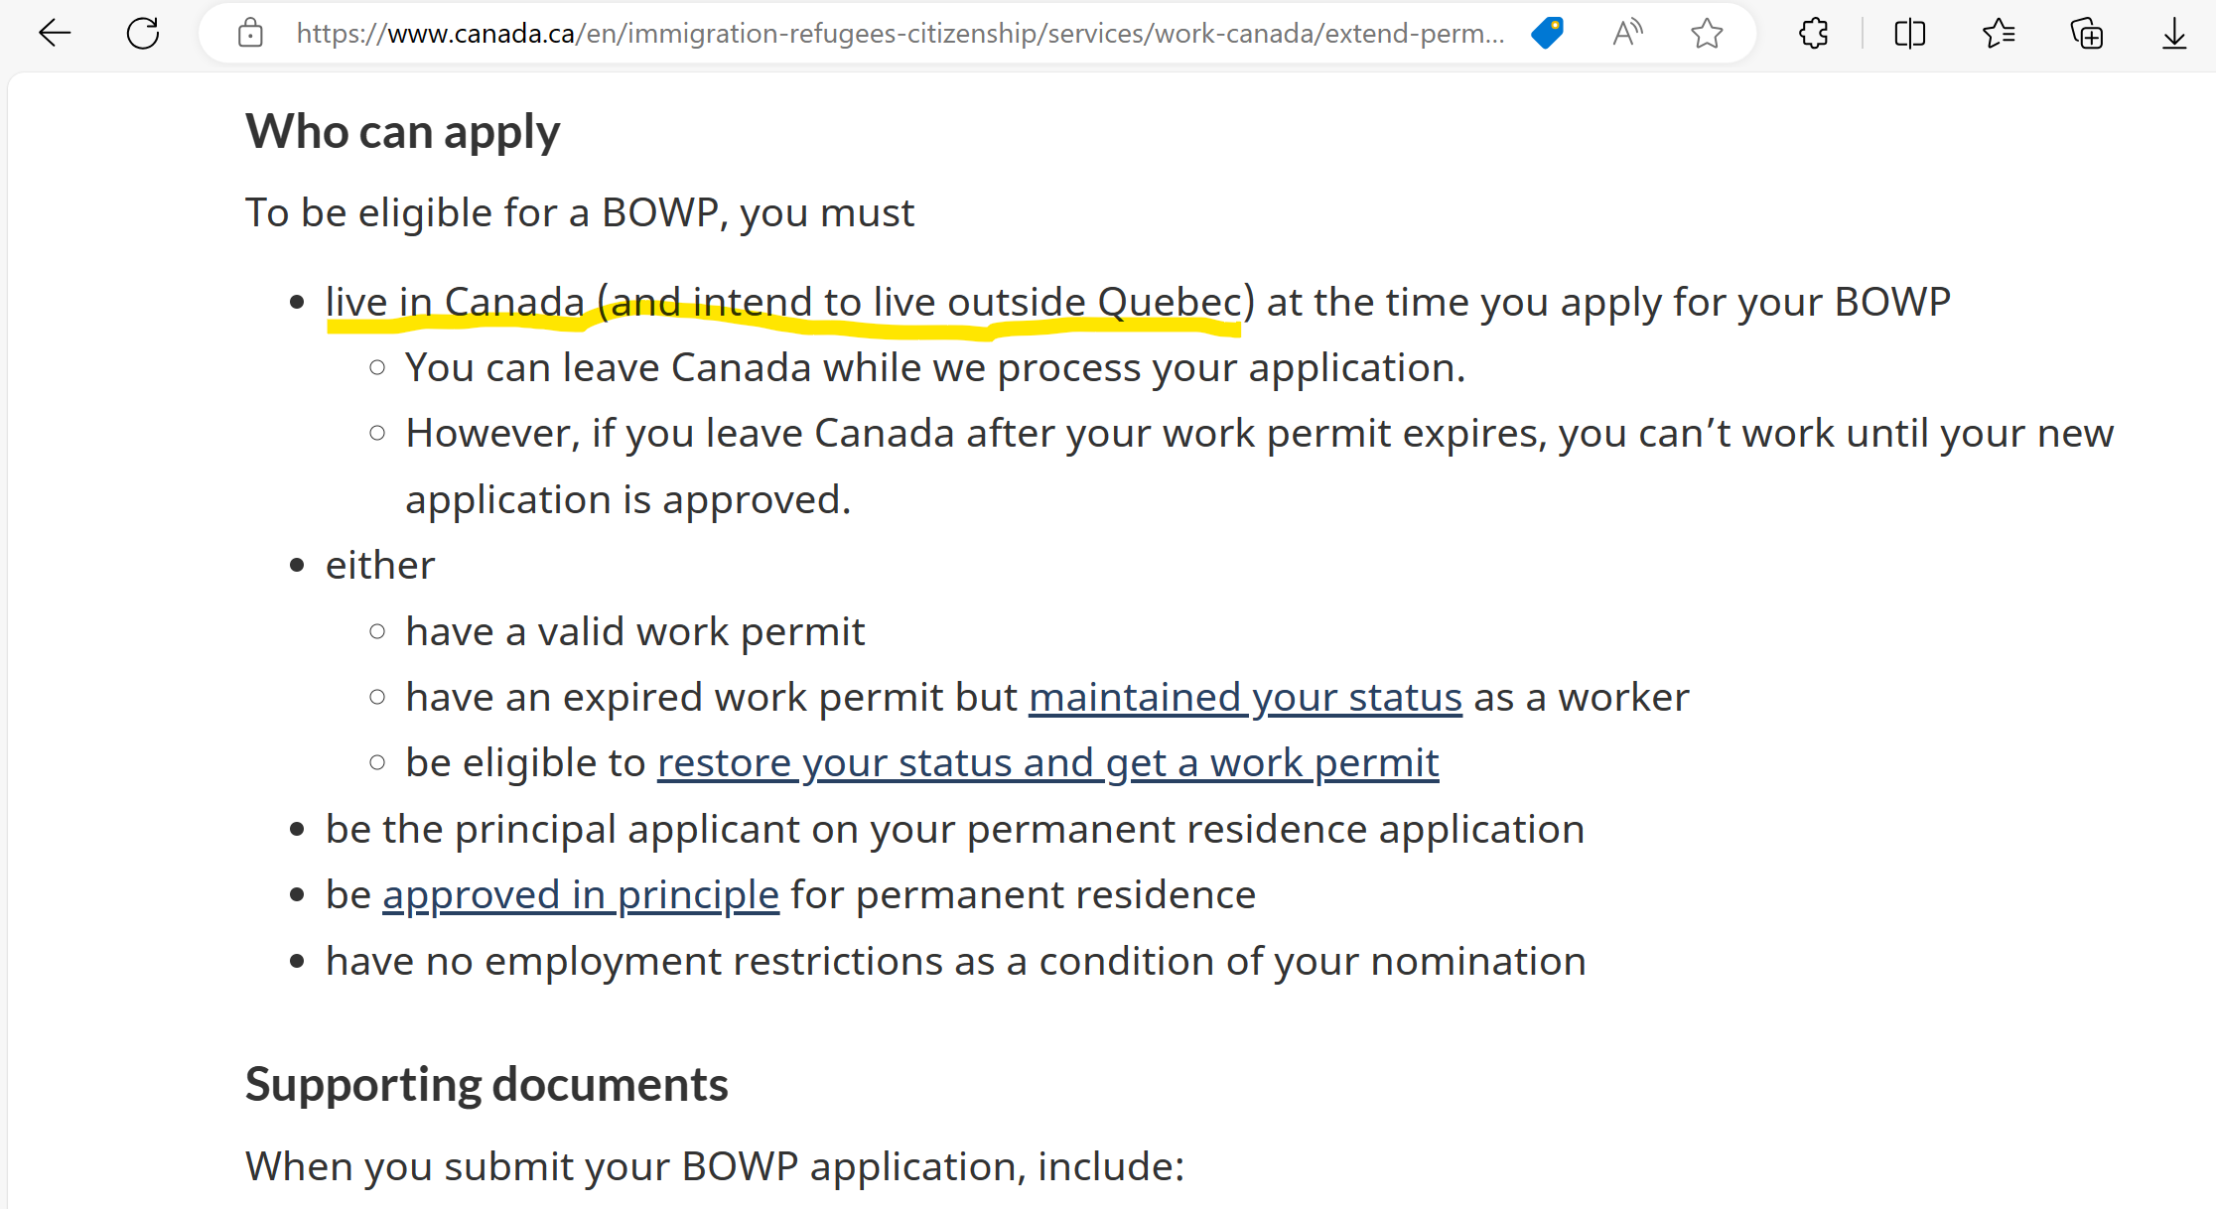Viewport: 2216px width, 1209px height.
Task: Click inside the address bar
Action: click(894, 33)
